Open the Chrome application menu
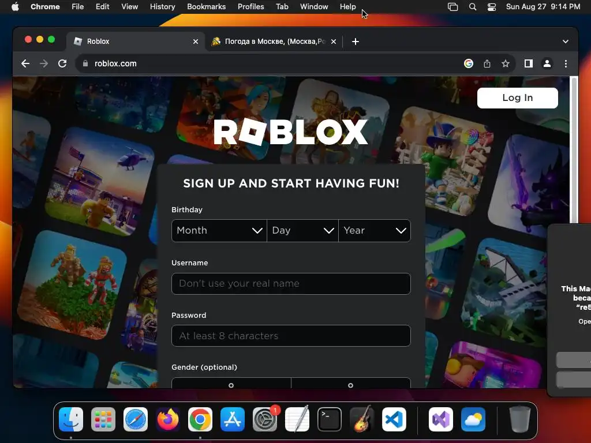Screen dimensions: 591x443 pyautogui.click(x=45, y=7)
